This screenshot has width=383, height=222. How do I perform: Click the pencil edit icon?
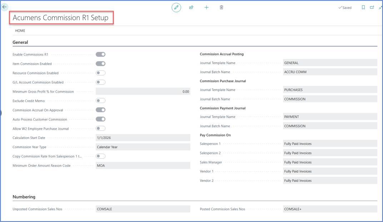tap(176, 7)
